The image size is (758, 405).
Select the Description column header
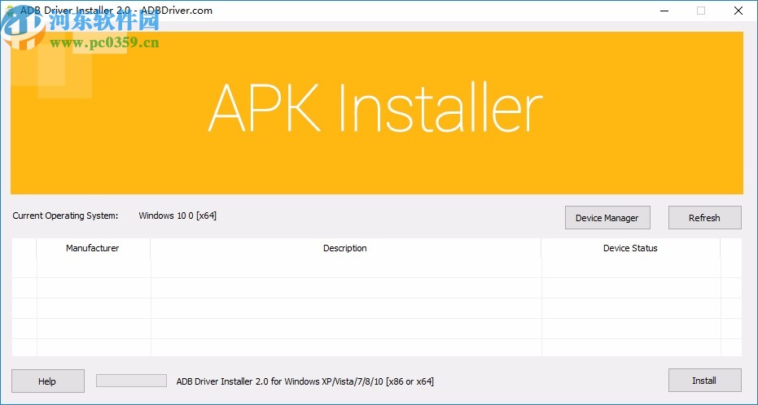[x=345, y=248]
